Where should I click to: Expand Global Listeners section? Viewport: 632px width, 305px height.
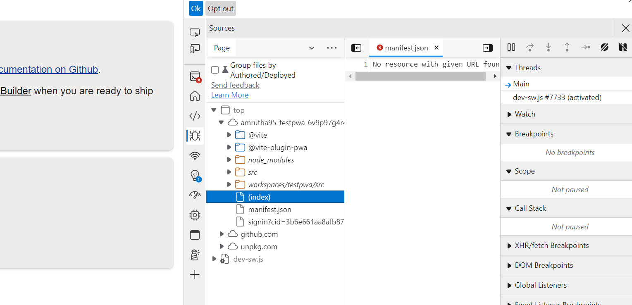point(566,285)
